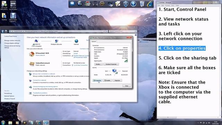Open the Control Panel taskbar button
This screenshot has height=125, width=222.
[46, 123]
